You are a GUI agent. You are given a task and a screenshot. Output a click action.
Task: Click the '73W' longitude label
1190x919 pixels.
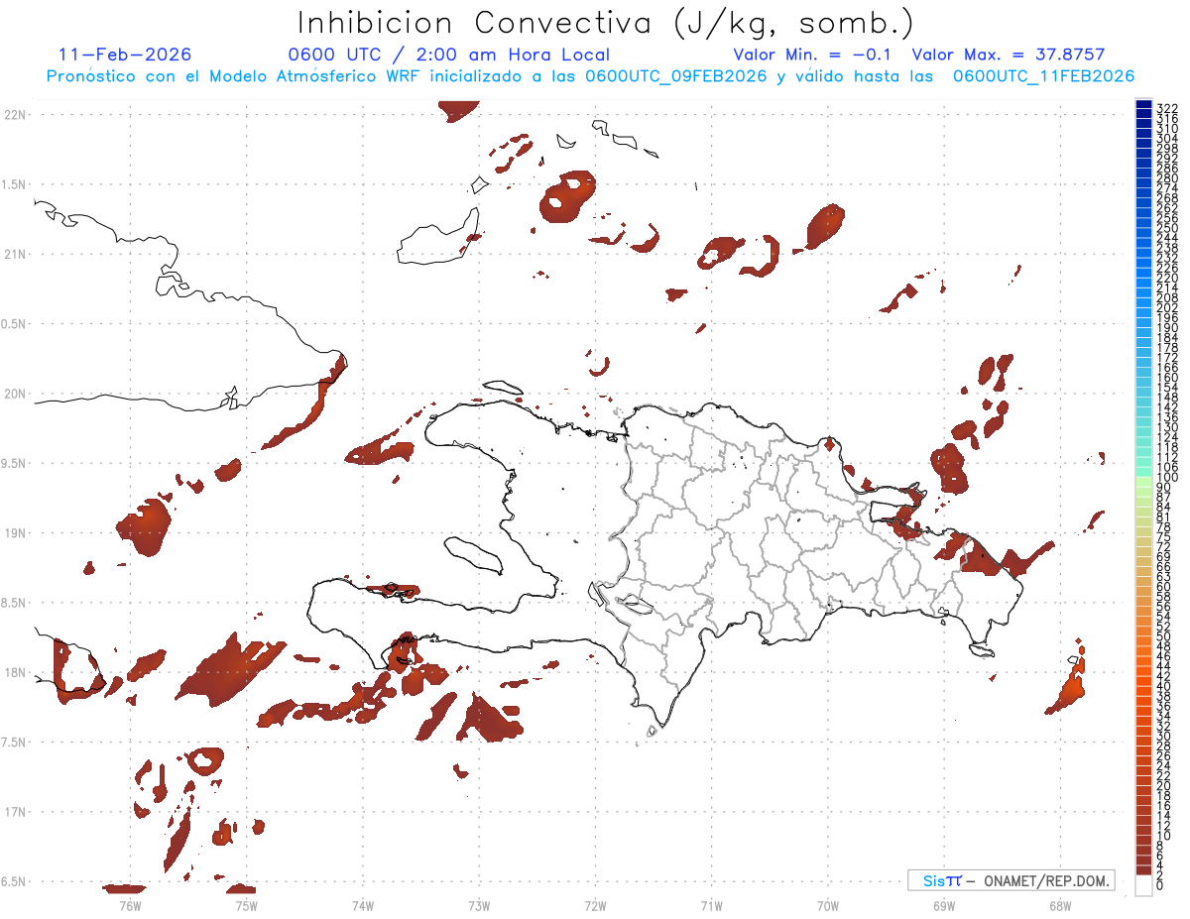click(x=479, y=905)
